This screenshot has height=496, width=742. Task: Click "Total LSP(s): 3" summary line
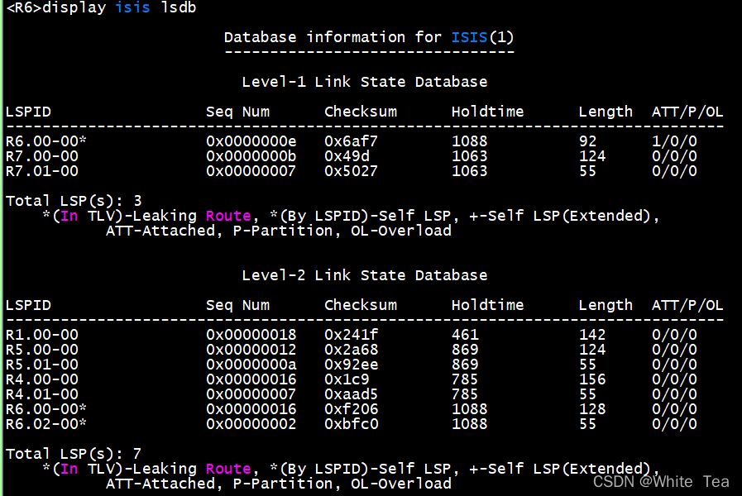pos(74,201)
